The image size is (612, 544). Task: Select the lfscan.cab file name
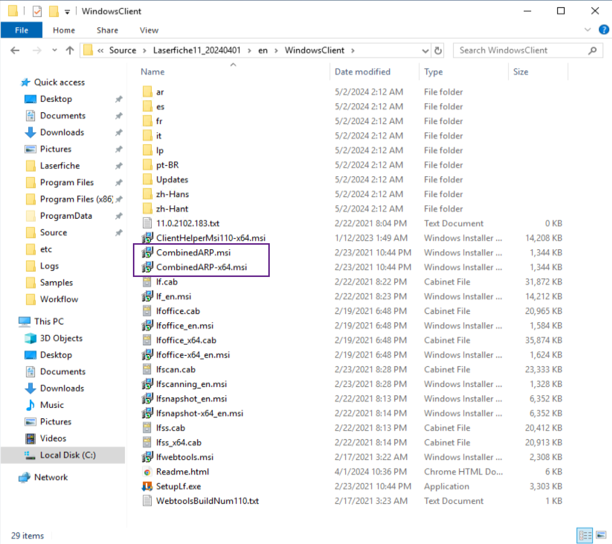point(176,369)
